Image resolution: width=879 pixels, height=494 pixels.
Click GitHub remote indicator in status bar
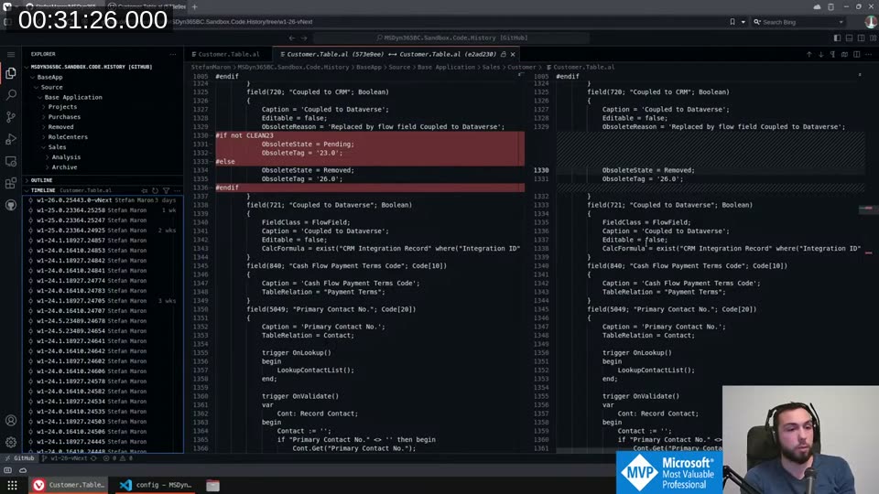pyautogui.click(x=19, y=458)
